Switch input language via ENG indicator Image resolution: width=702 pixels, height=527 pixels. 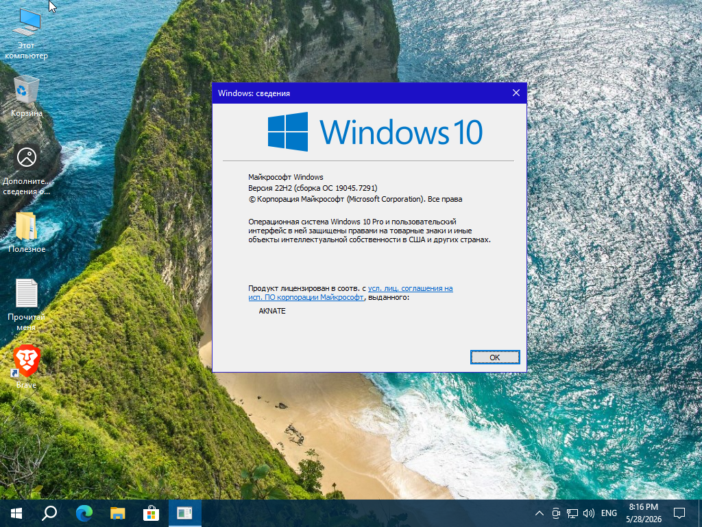[609, 513]
